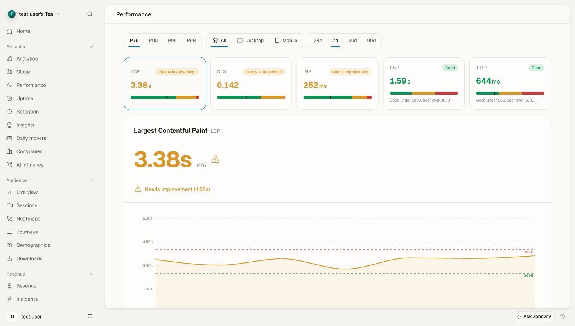Select the 90d time range tab
Viewport: 575px width, 326px height.
[x=371, y=41]
